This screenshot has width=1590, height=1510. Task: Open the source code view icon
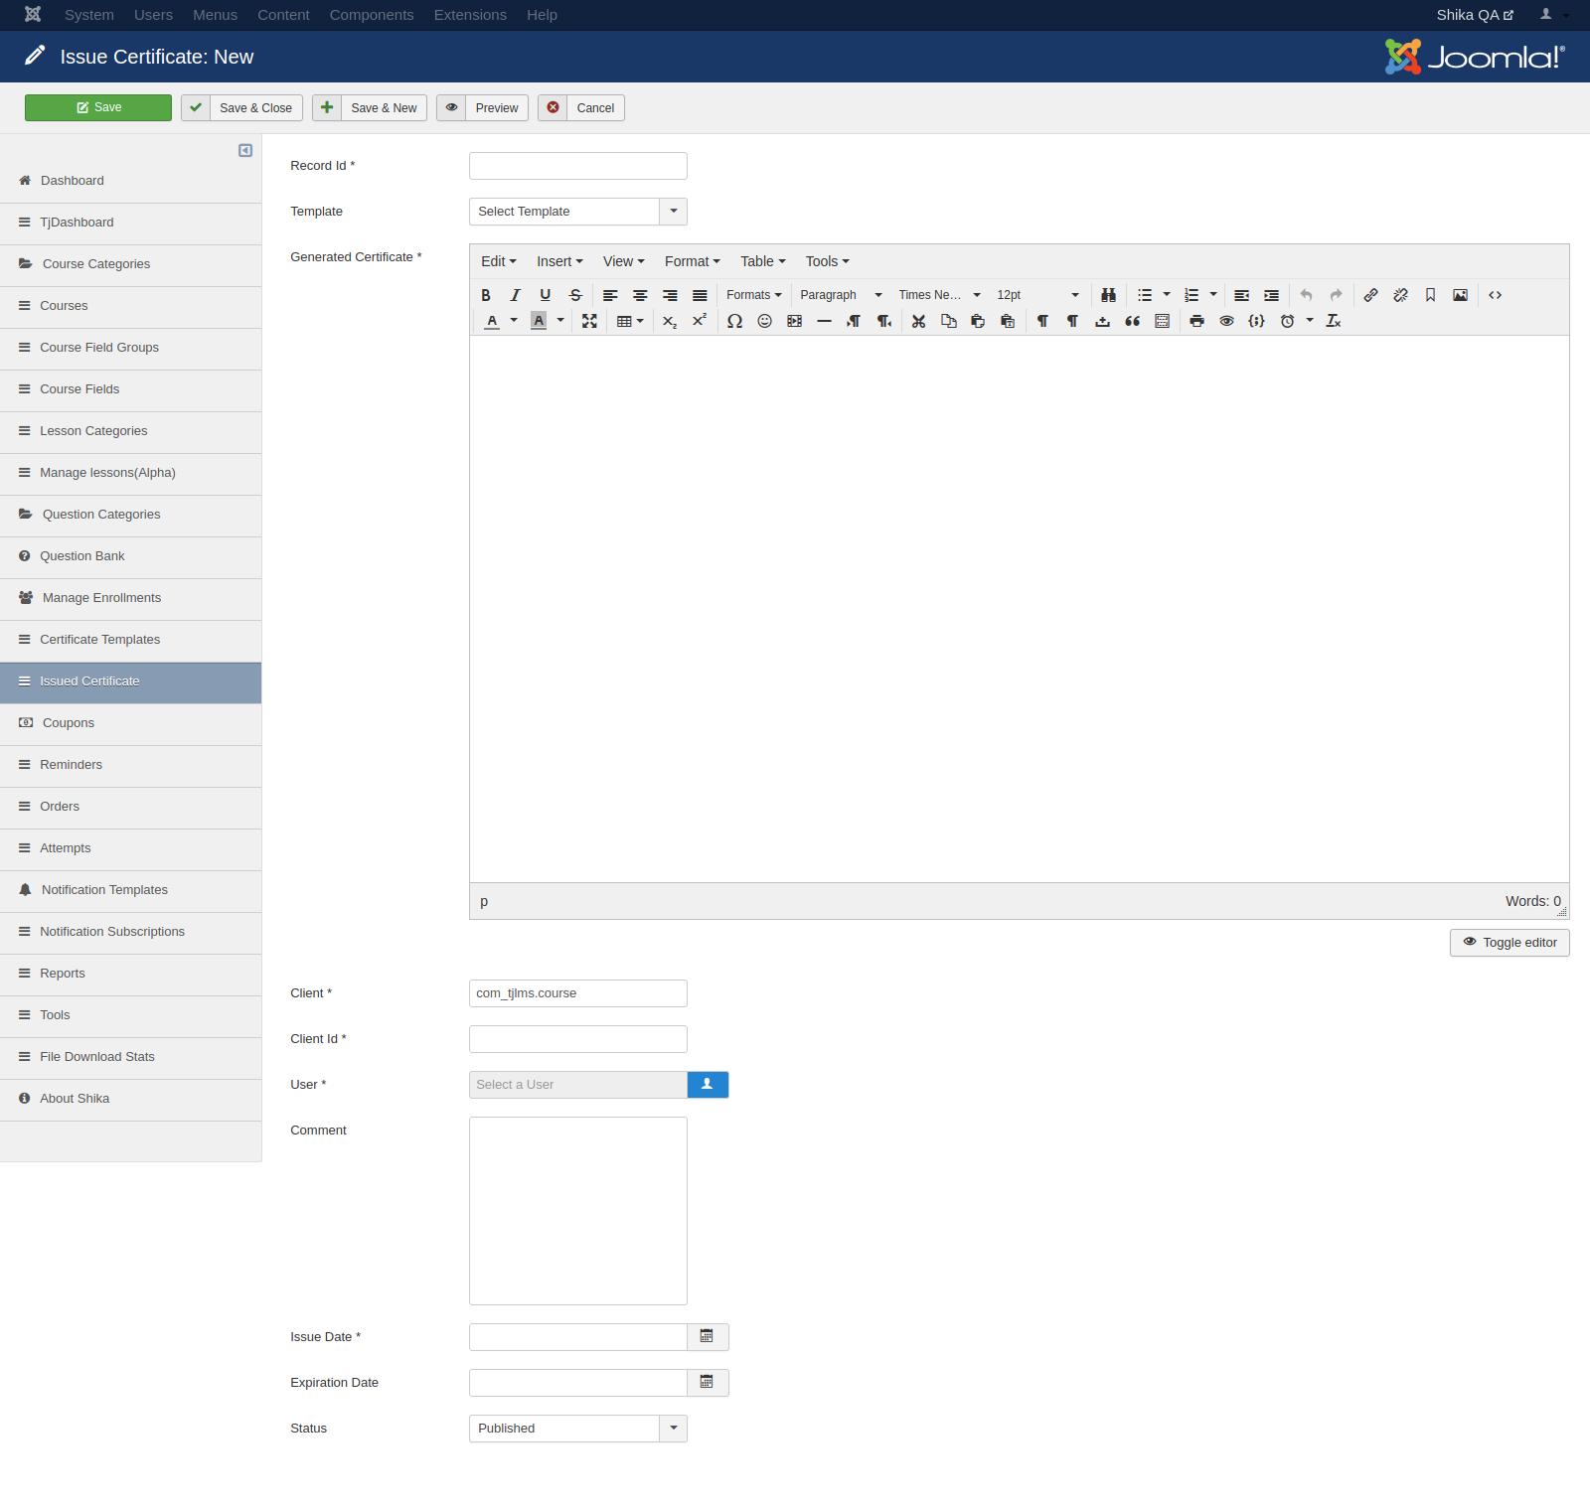pos(1495,295)
